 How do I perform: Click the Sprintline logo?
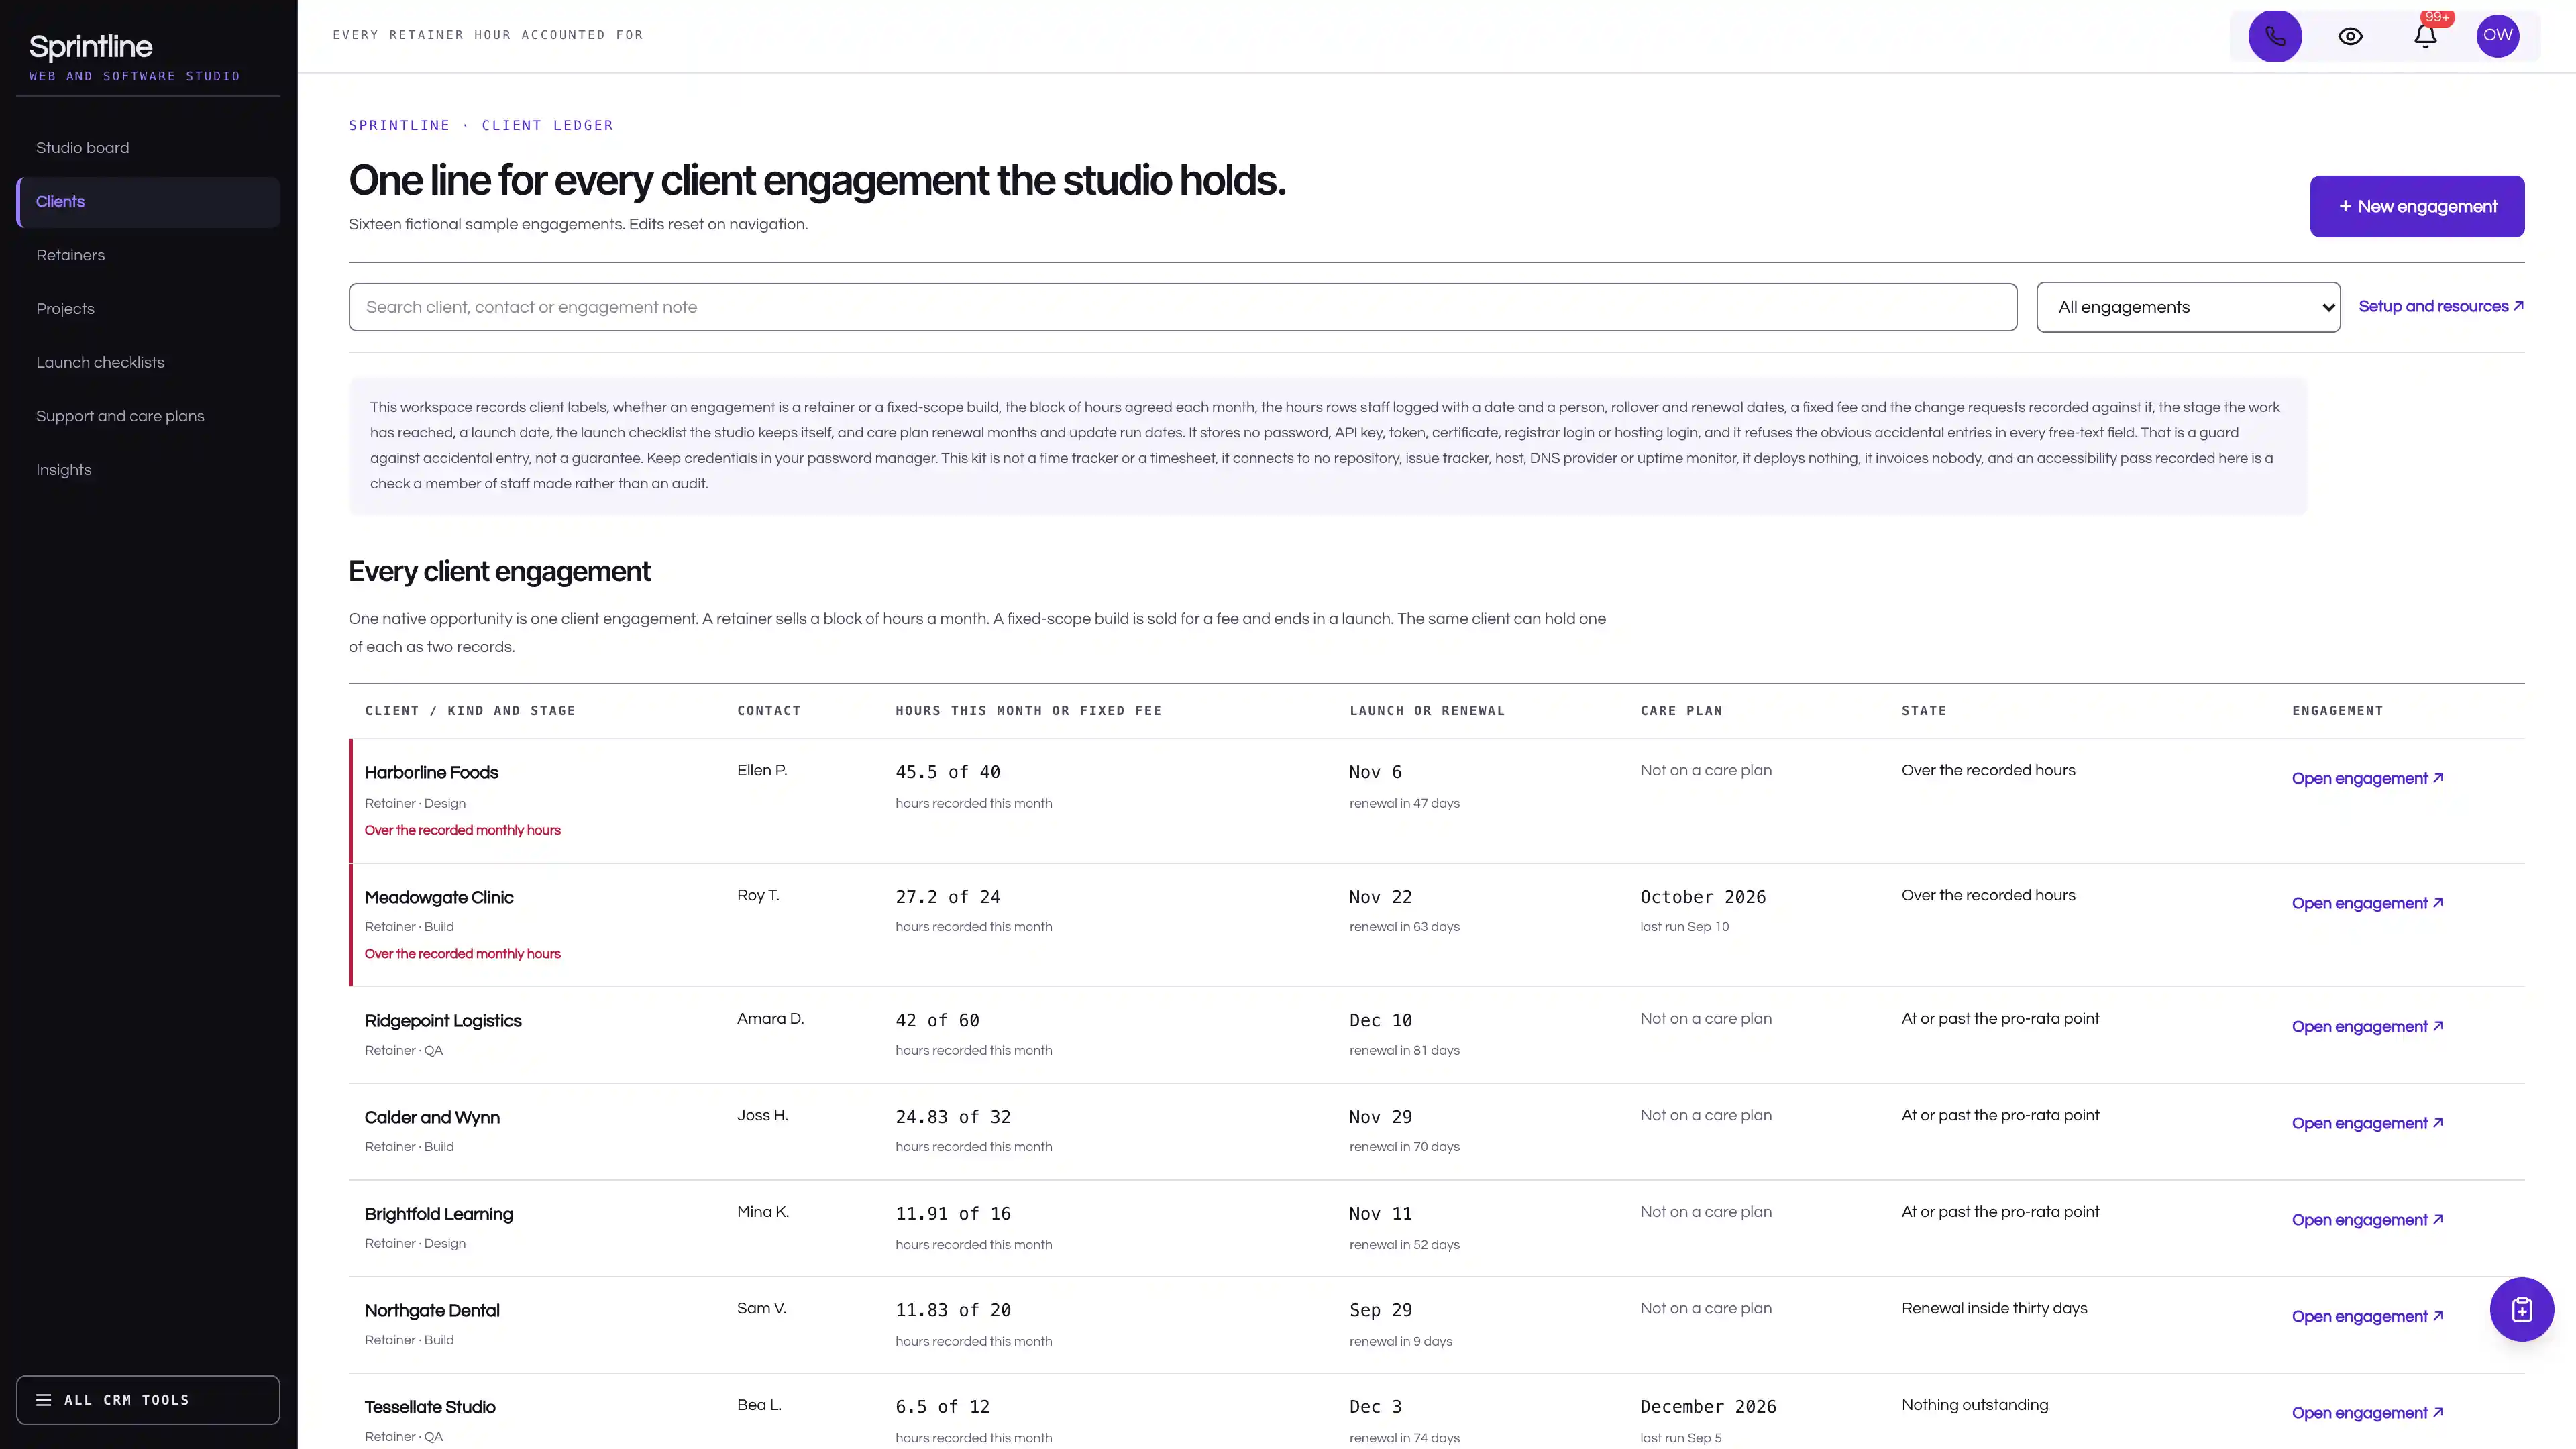pos(91,47)
